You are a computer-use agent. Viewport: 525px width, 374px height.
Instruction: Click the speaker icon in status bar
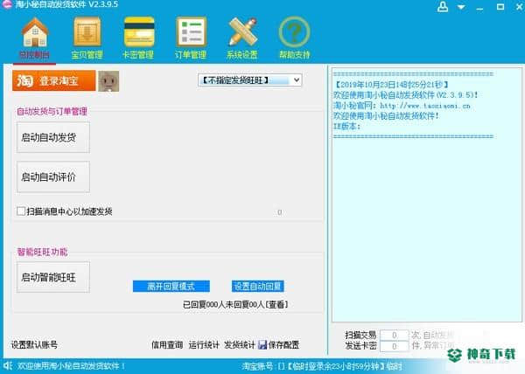(8, 365)
